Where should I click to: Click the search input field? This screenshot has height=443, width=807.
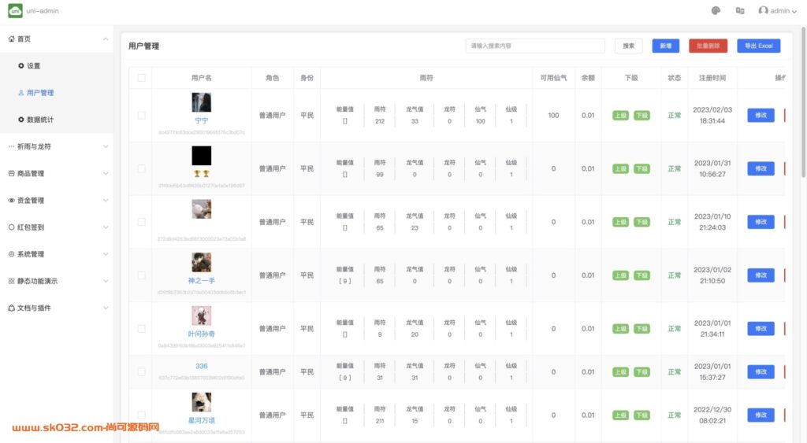click(x=535, y=46)
